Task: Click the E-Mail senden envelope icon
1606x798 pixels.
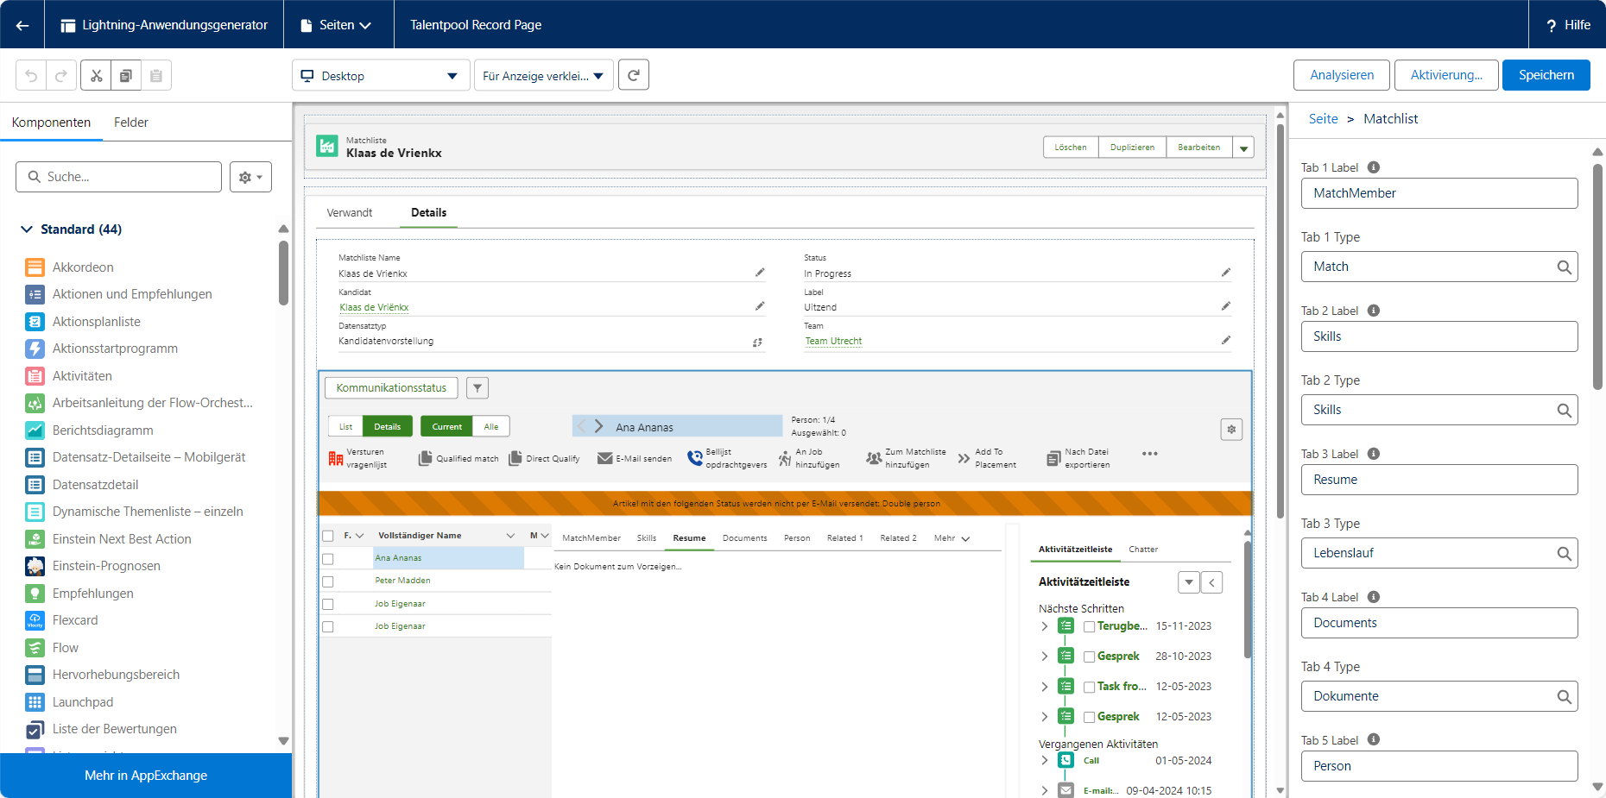Action: pos(605,458)
